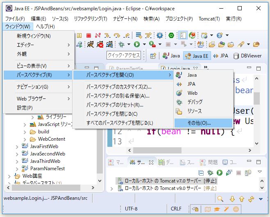Click the Suspend (pause) debug toolbar icon
Viewport: 270px width, 217px height.
[79, 36]
